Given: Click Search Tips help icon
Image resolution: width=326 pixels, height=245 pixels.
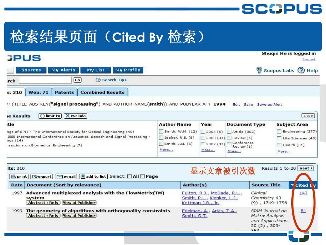Looking at the screenshot, I should point(98,80).
